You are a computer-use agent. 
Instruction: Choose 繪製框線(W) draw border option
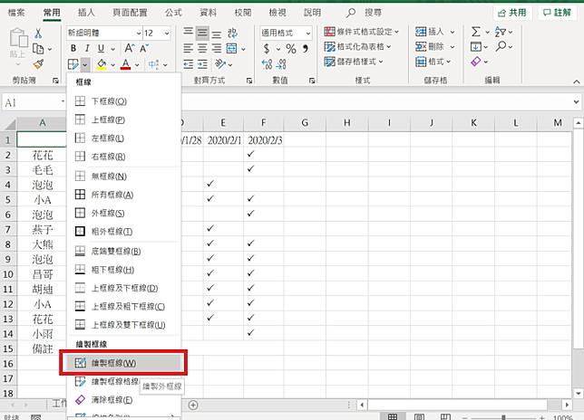pyautogui.click(x=123, y=363)
